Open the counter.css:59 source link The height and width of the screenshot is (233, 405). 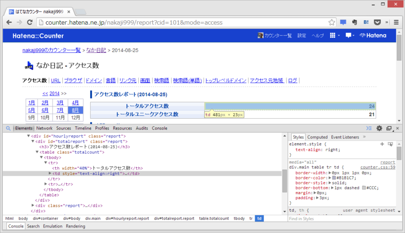378,167
